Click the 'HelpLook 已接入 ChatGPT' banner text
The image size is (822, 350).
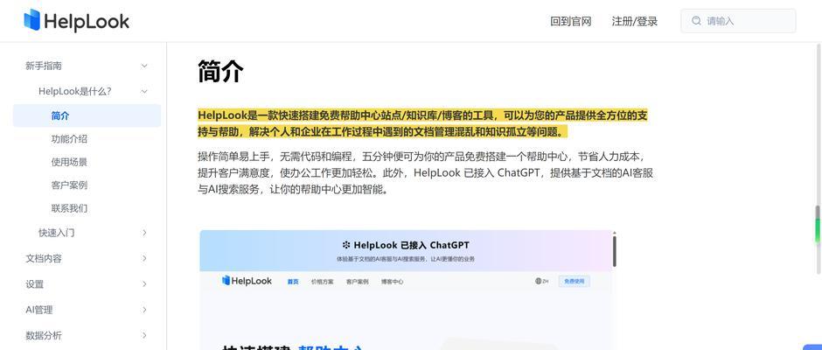(x=405, y=245)
